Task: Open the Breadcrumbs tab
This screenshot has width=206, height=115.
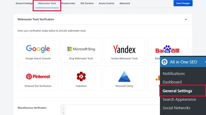Action: click(68, 3)
